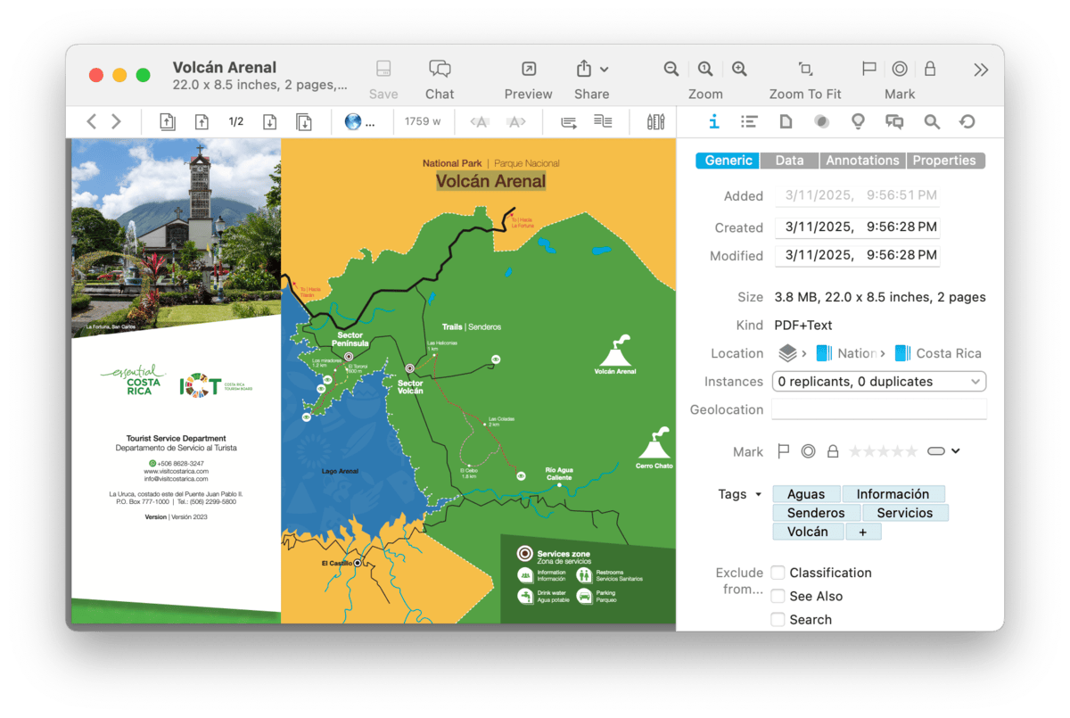This screenshot has width=1070, height=718.
Task: Open the Preview toolbar button
Action: pyautogui.click(x=528, y=70)
